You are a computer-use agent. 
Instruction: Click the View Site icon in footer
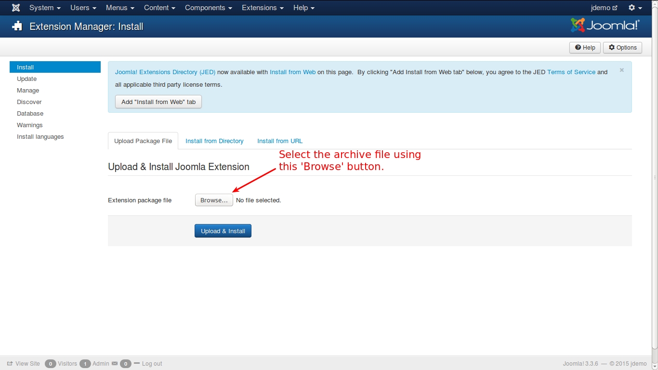coord(10,364)
